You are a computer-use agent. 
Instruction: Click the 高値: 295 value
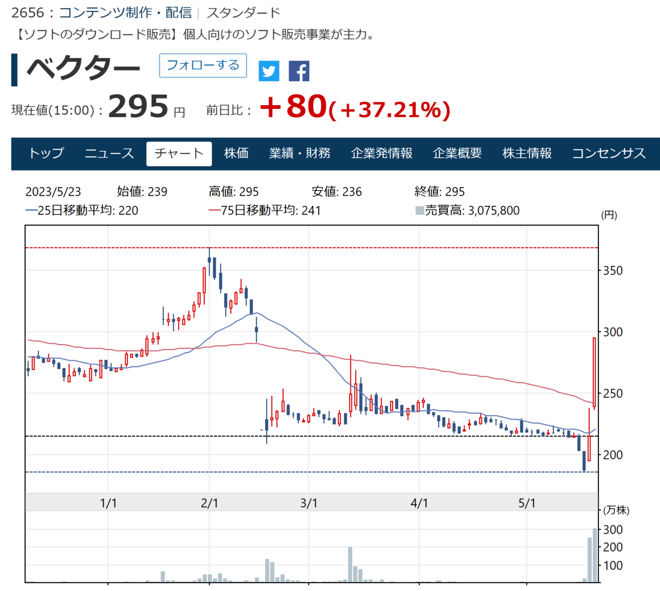tap(234, 191)
